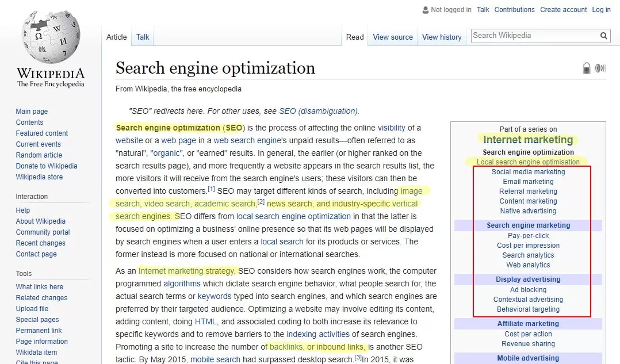
Task: Open the Wikidata item link
Action: tap(36, 352)
